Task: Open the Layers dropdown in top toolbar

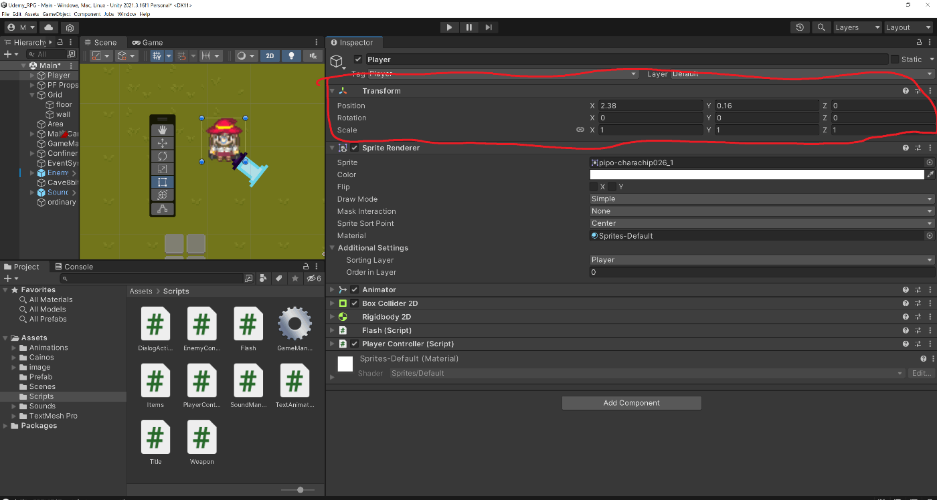Action: 857,27
